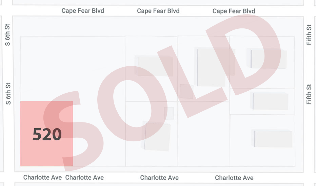Select the lower S 6th St label

(8, 93)
